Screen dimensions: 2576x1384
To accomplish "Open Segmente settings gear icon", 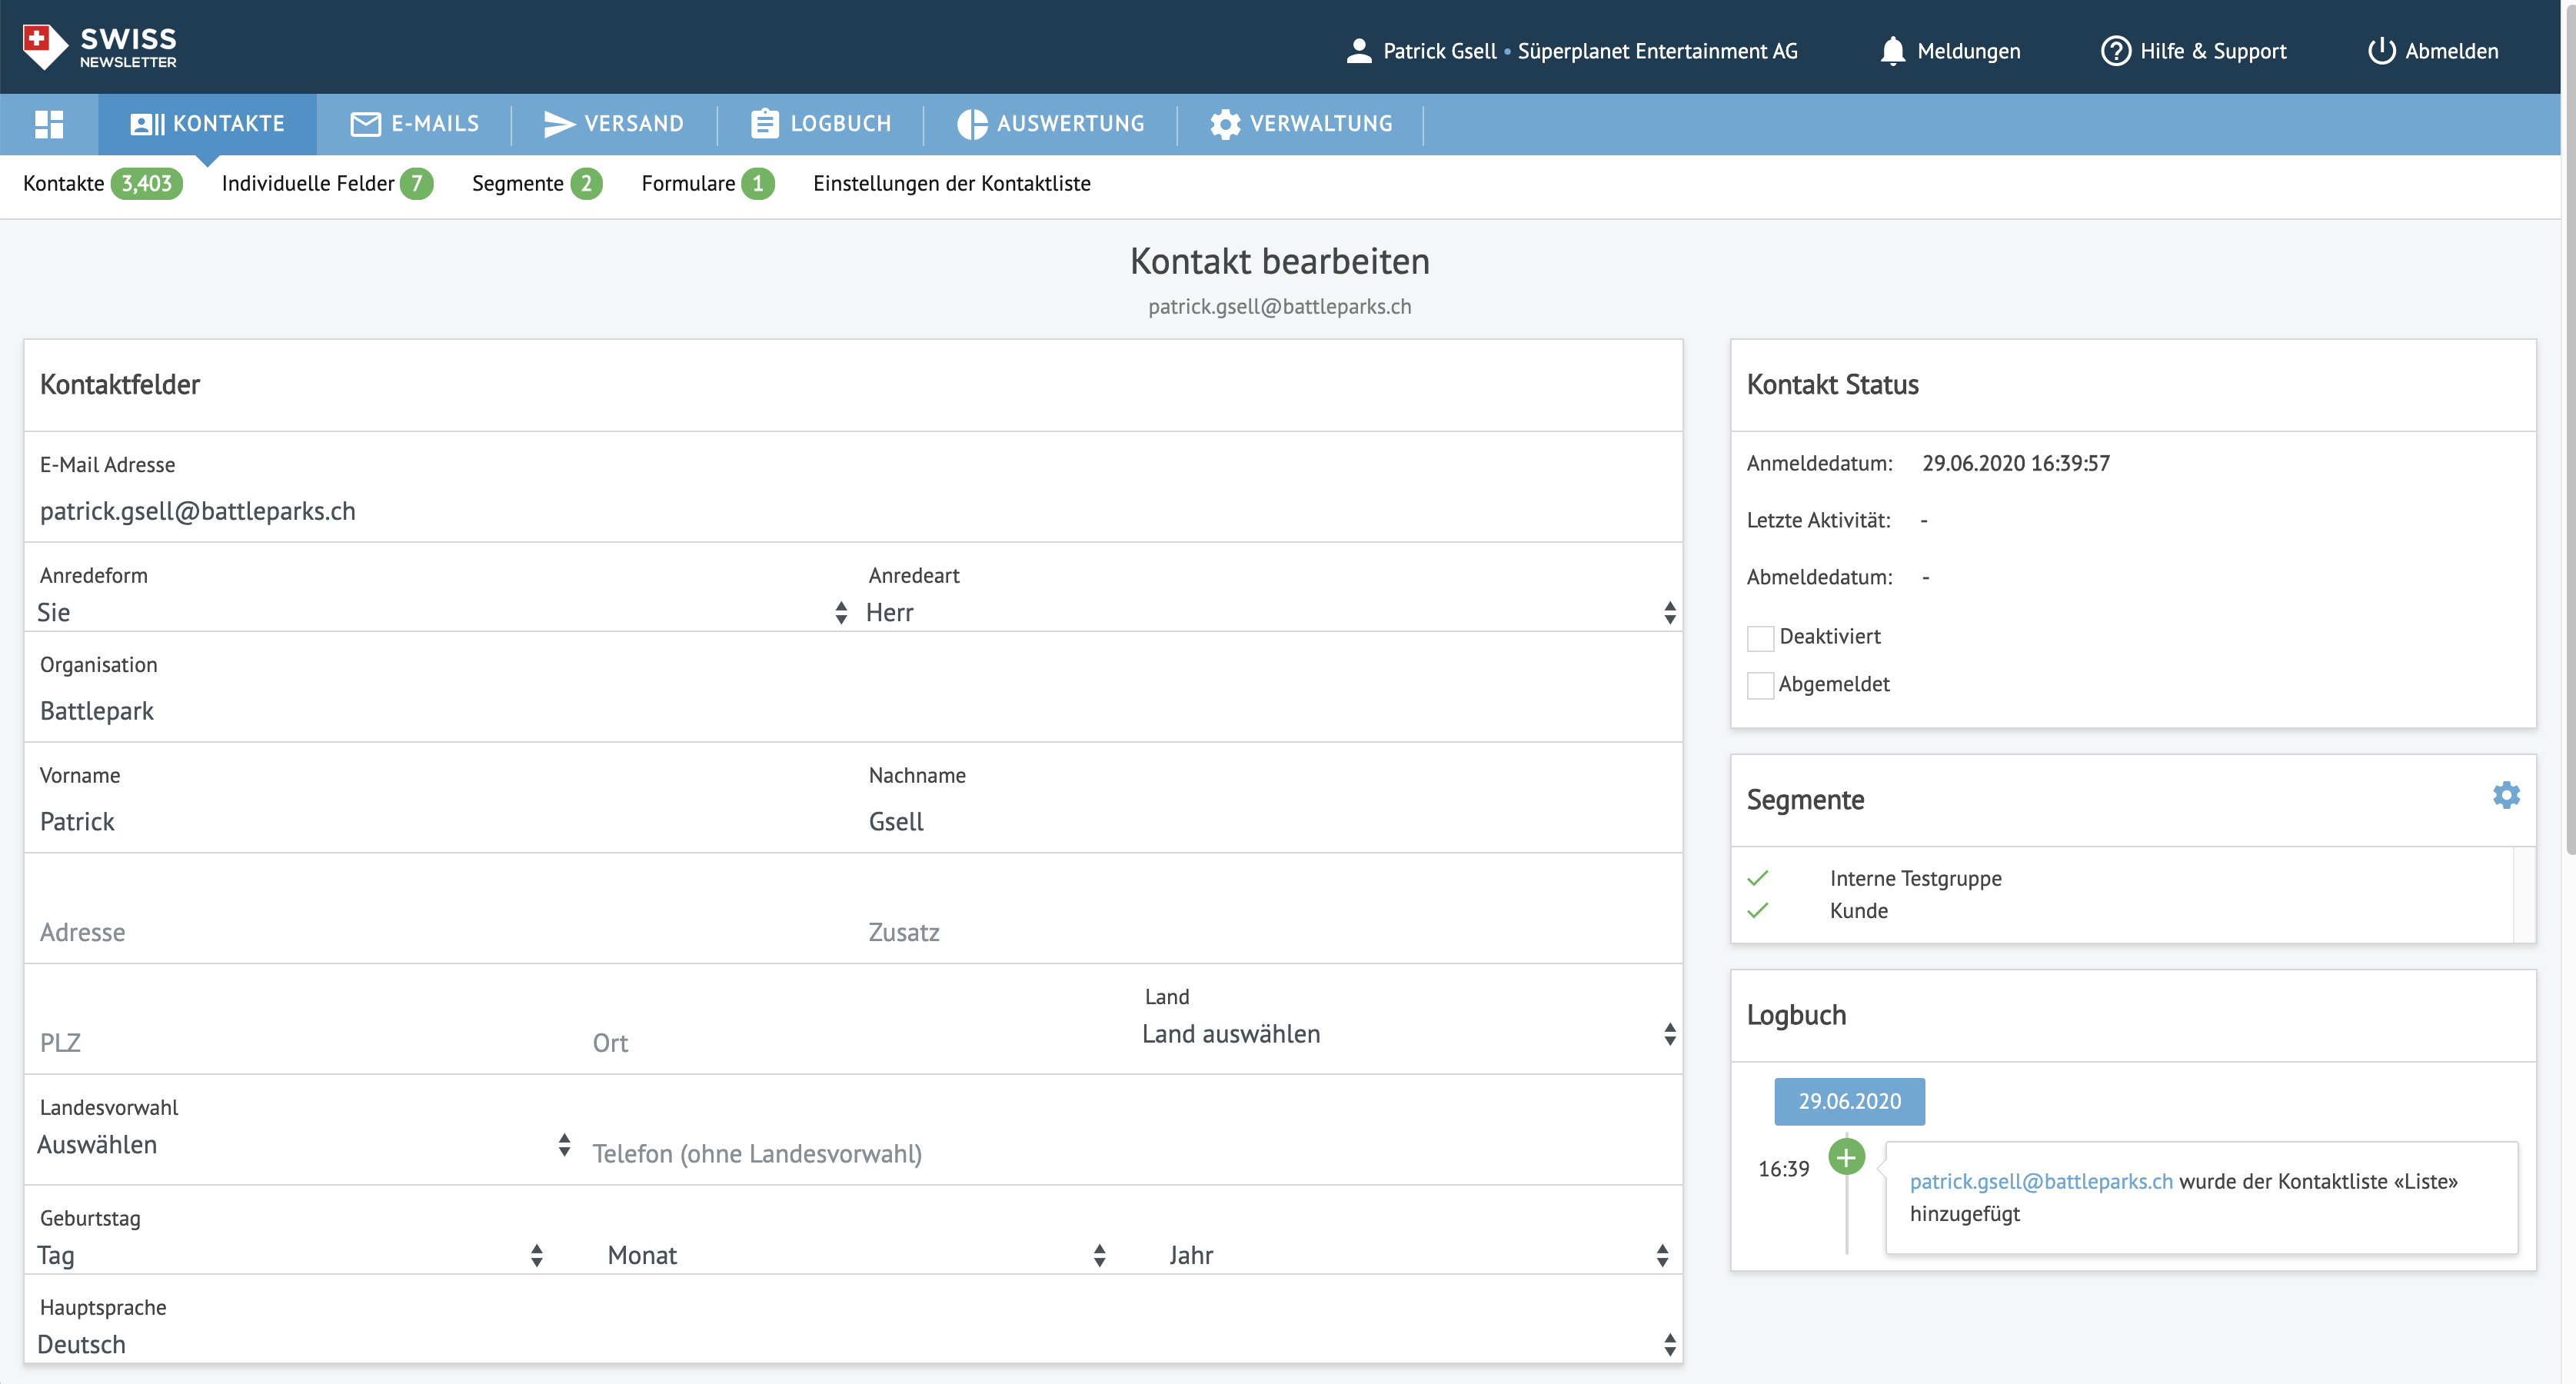I will 2505,796.
